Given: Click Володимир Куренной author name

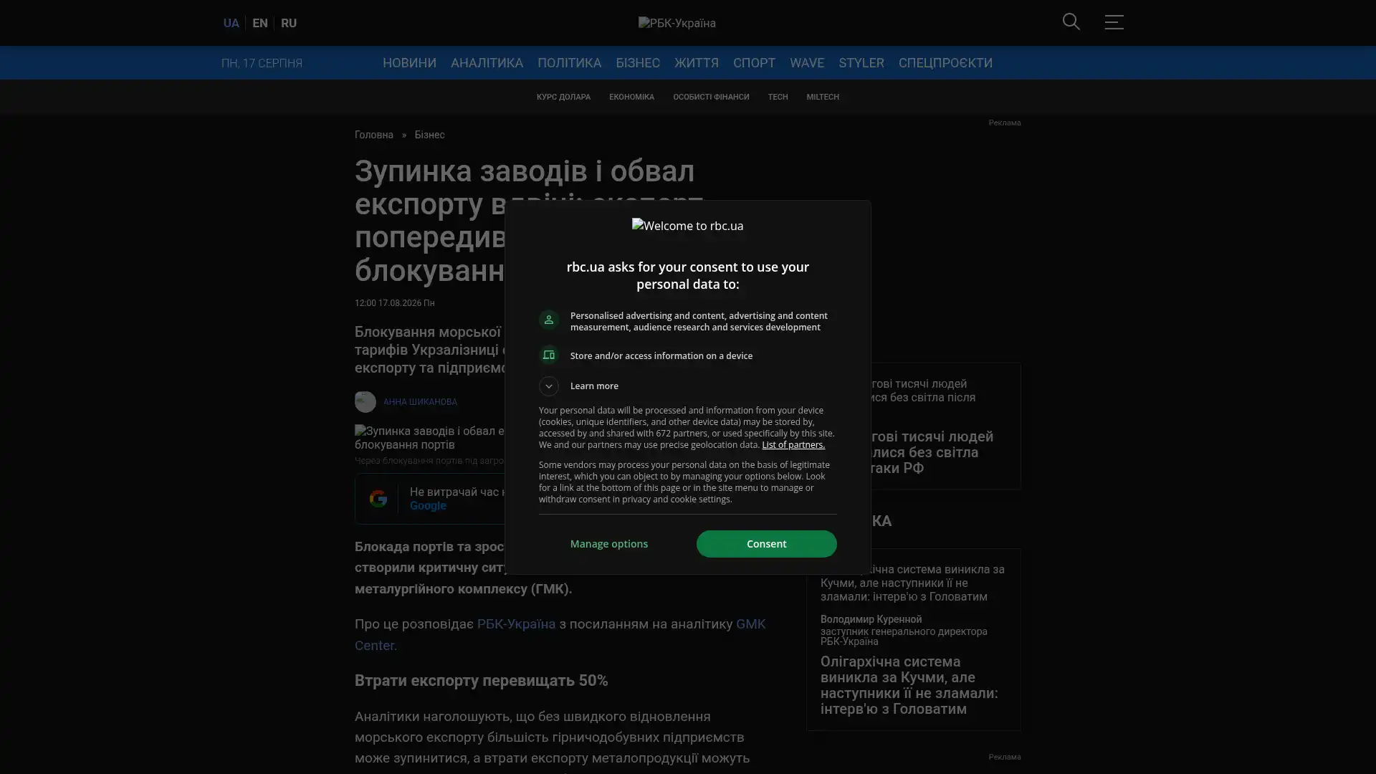Looking at the screenshot, I should (x=871, y=619).
